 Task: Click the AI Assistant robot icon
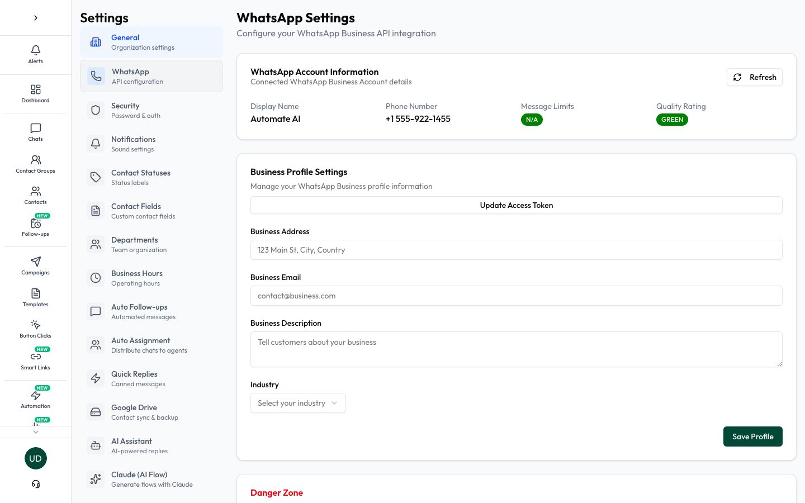pos(96,445)
